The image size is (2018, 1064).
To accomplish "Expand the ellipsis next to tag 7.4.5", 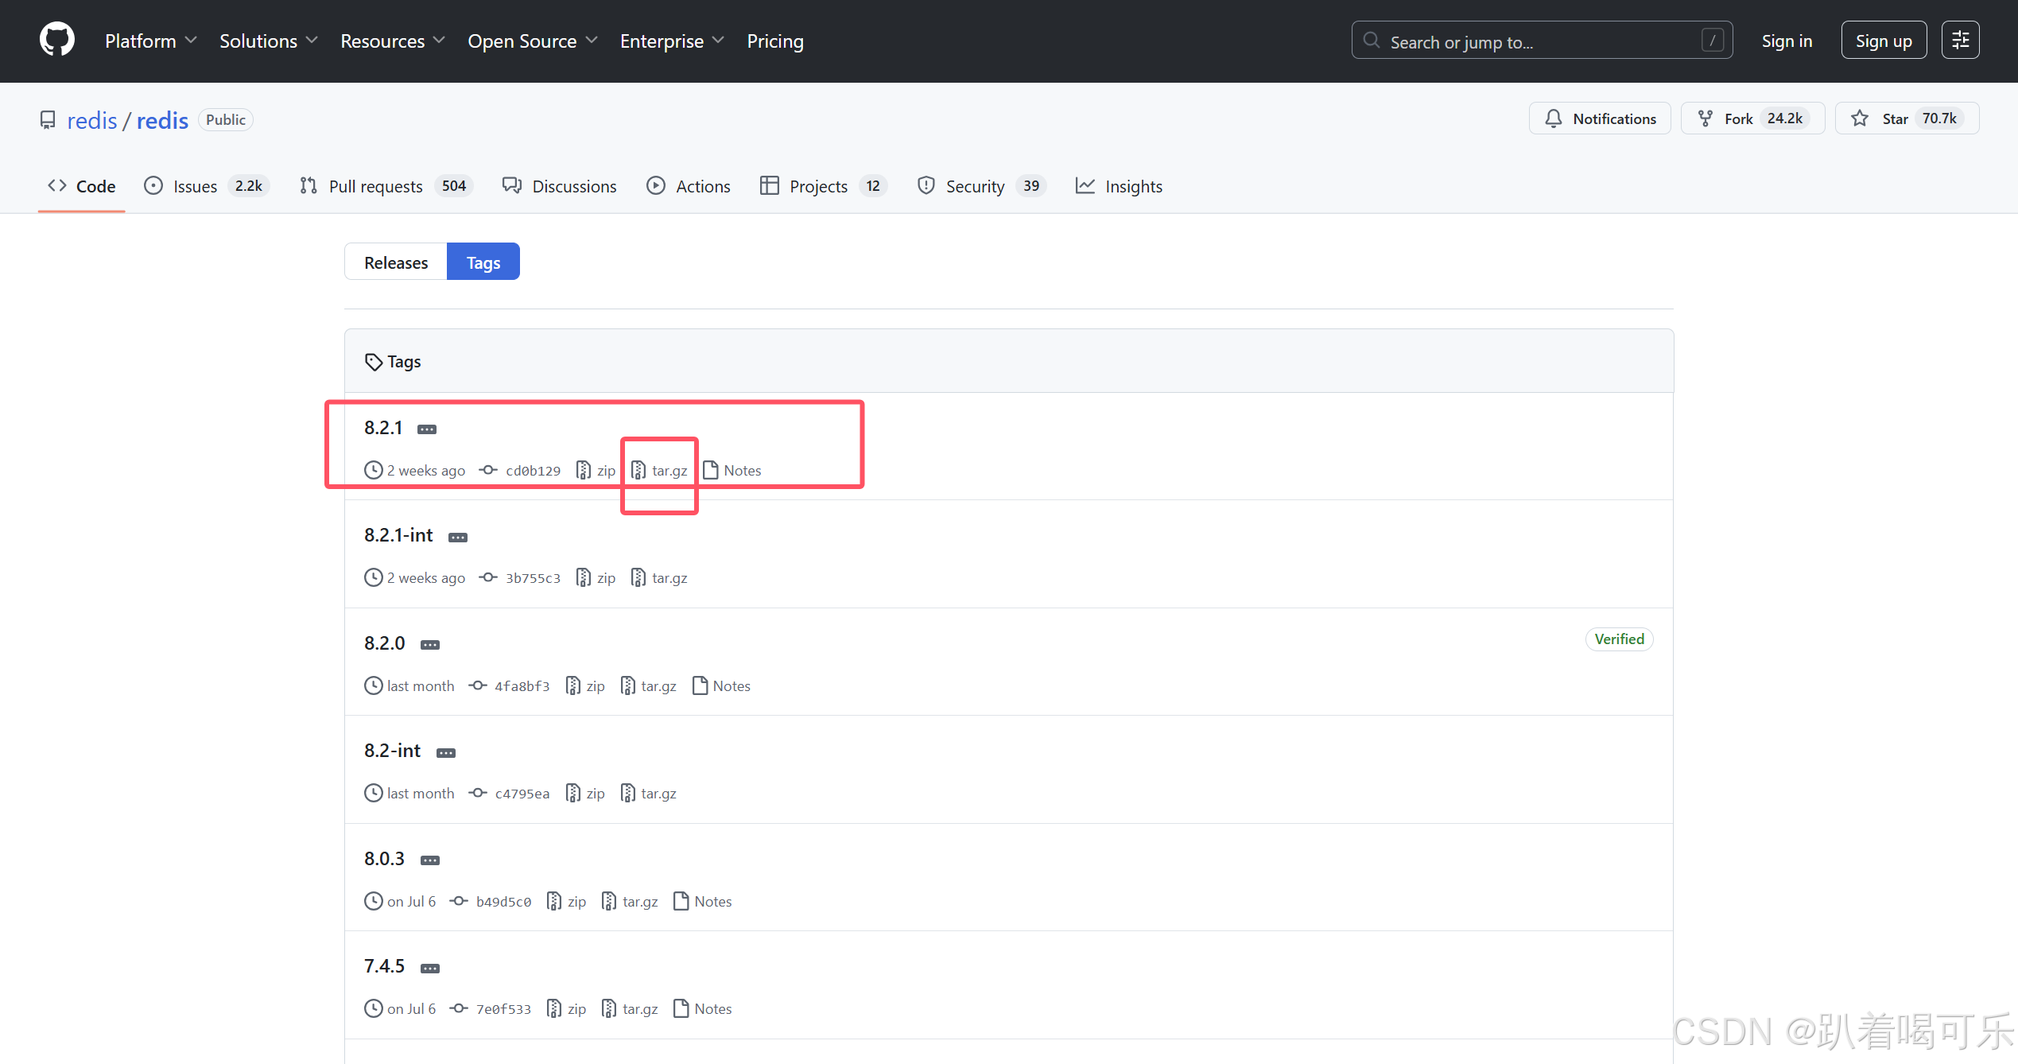I will point(430,968).
